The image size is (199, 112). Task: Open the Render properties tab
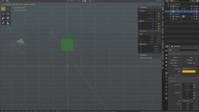(166, 55)
